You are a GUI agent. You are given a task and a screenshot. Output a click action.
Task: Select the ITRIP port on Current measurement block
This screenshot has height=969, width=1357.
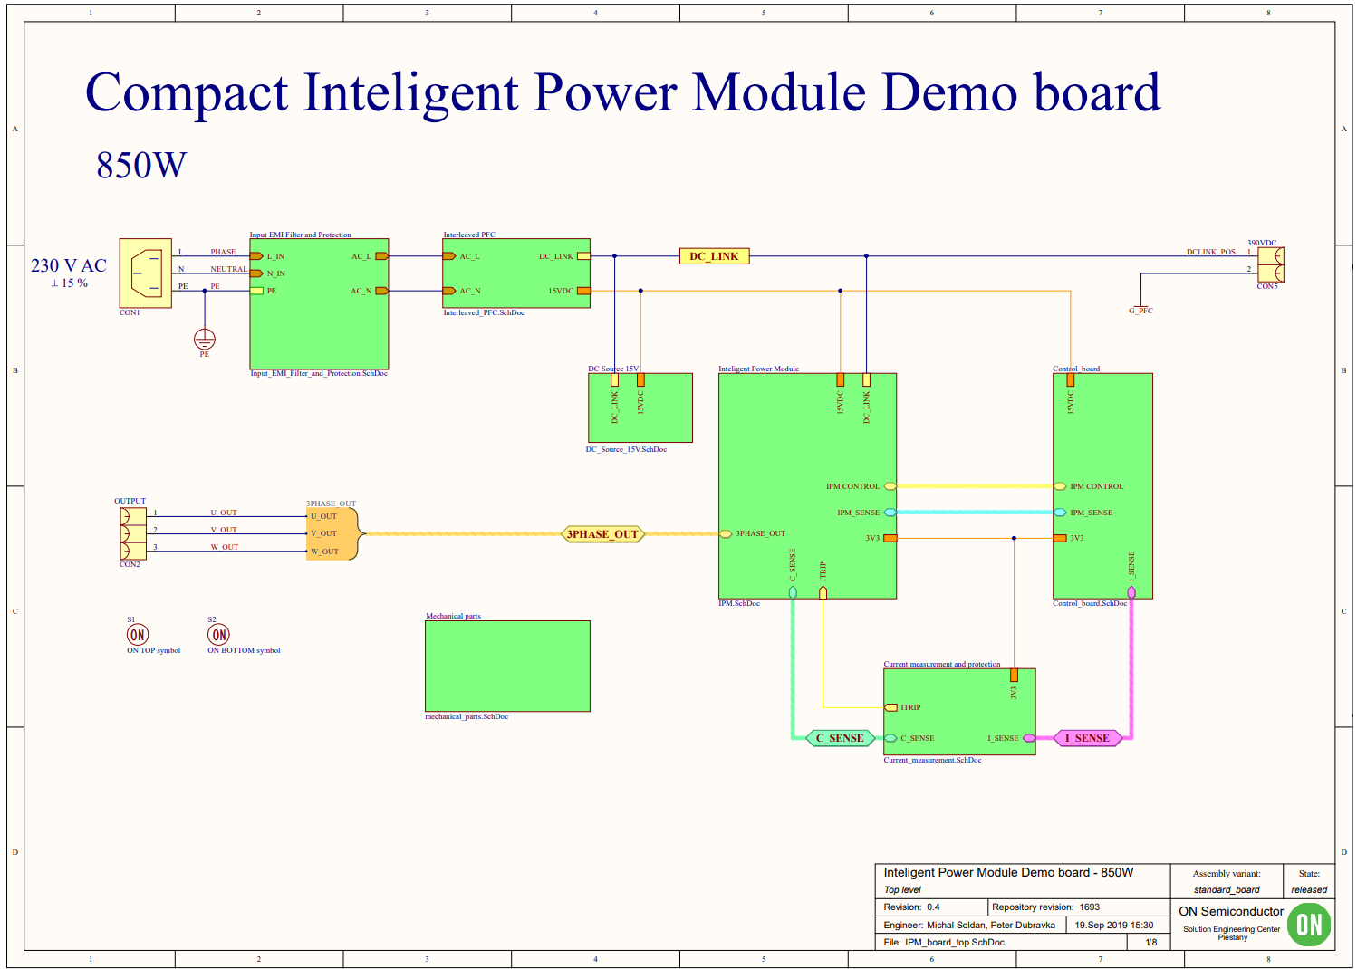point(891,707)
